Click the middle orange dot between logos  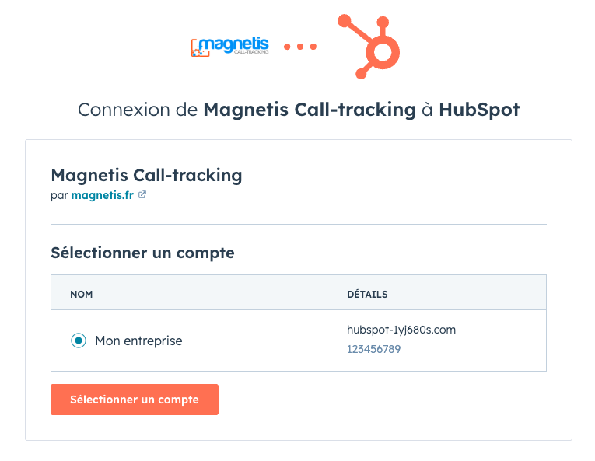(x=300, y=47)
